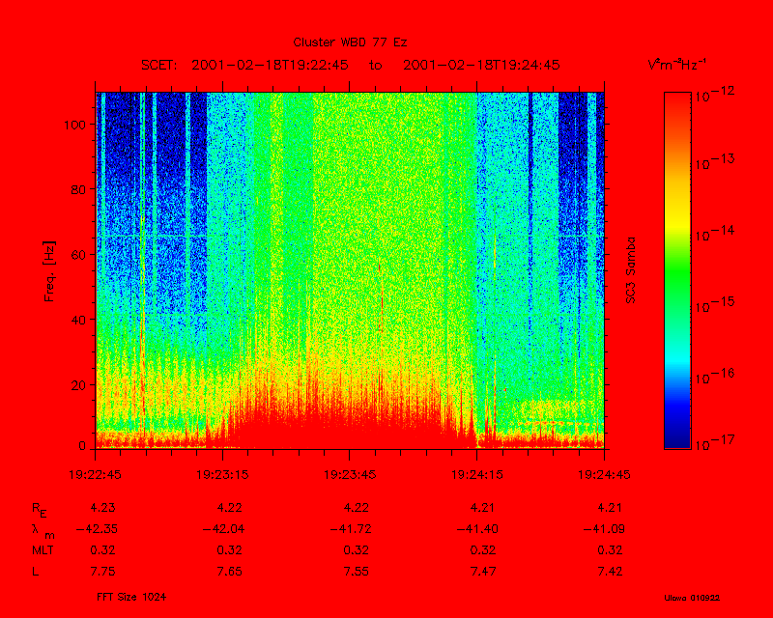Screen dimensions: 773x618
Task: Click the SCET label before the start time
Action: point(157,65)
